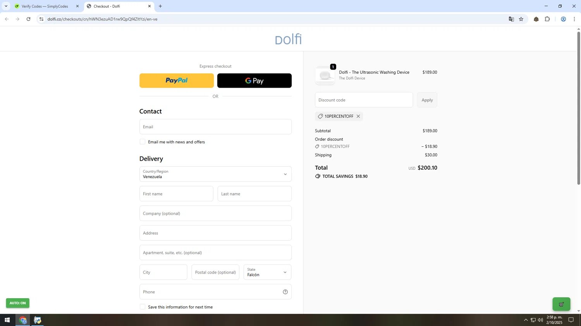Viewport: 581px width, 326px height.
Task: Click the phone help question mark icon
Action: click(x=285, y=292)
